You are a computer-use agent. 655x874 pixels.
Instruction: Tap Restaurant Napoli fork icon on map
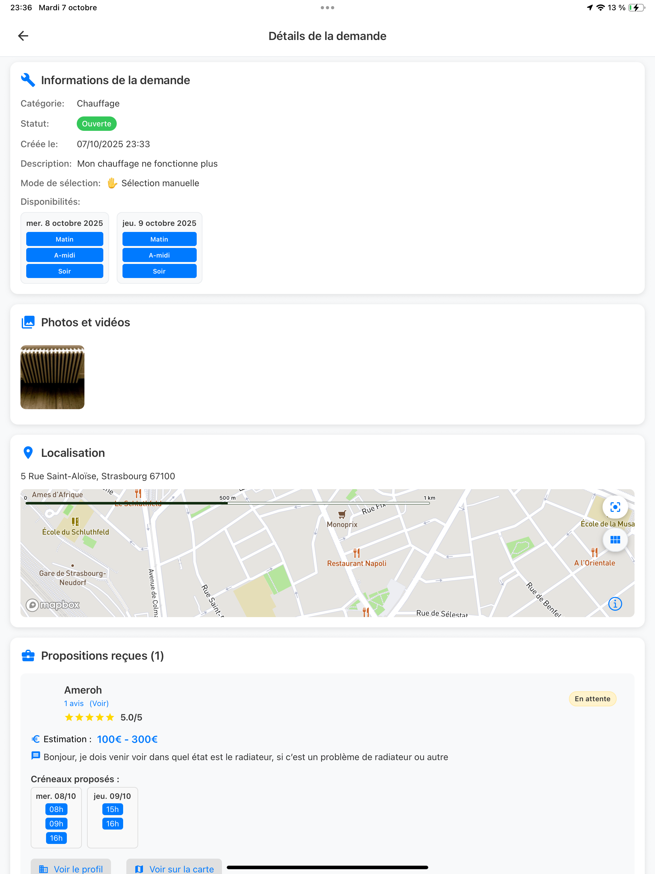click(x=356, y=553)
